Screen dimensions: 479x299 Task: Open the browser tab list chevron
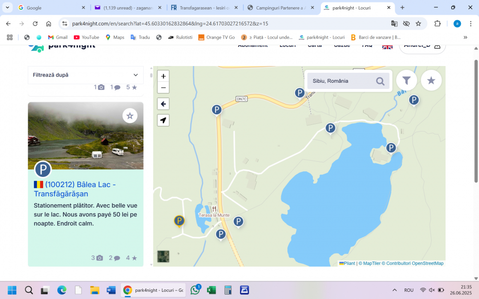pos(7,8)
